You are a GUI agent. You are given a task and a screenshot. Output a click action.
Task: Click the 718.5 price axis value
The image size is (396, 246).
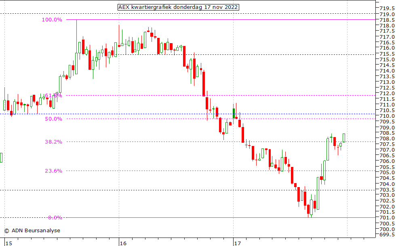pyautogui.click(x=387, y=20)
